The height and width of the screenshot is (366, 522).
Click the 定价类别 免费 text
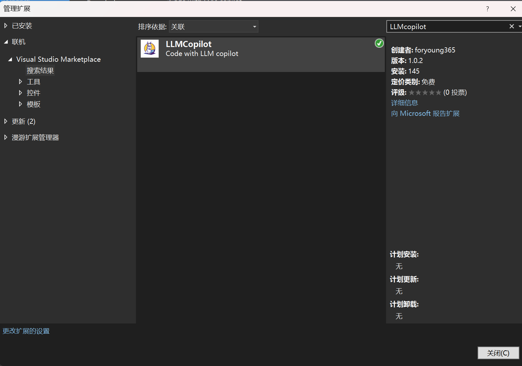(413, 82)
